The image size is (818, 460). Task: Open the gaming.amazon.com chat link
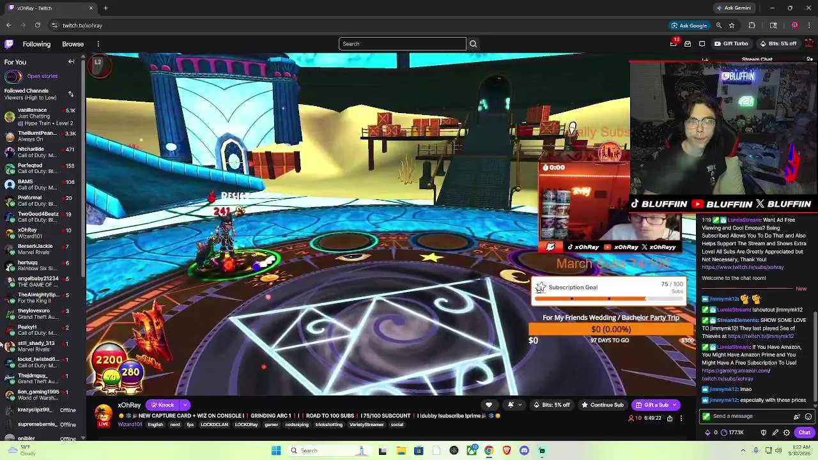coord(736,371)
